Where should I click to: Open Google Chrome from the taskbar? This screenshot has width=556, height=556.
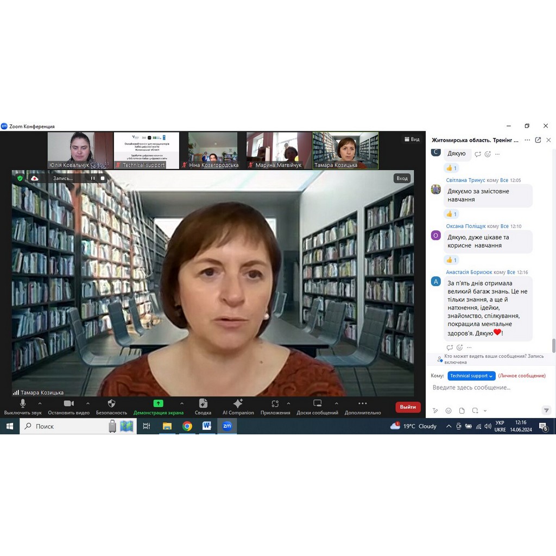[x=187, y=426]
